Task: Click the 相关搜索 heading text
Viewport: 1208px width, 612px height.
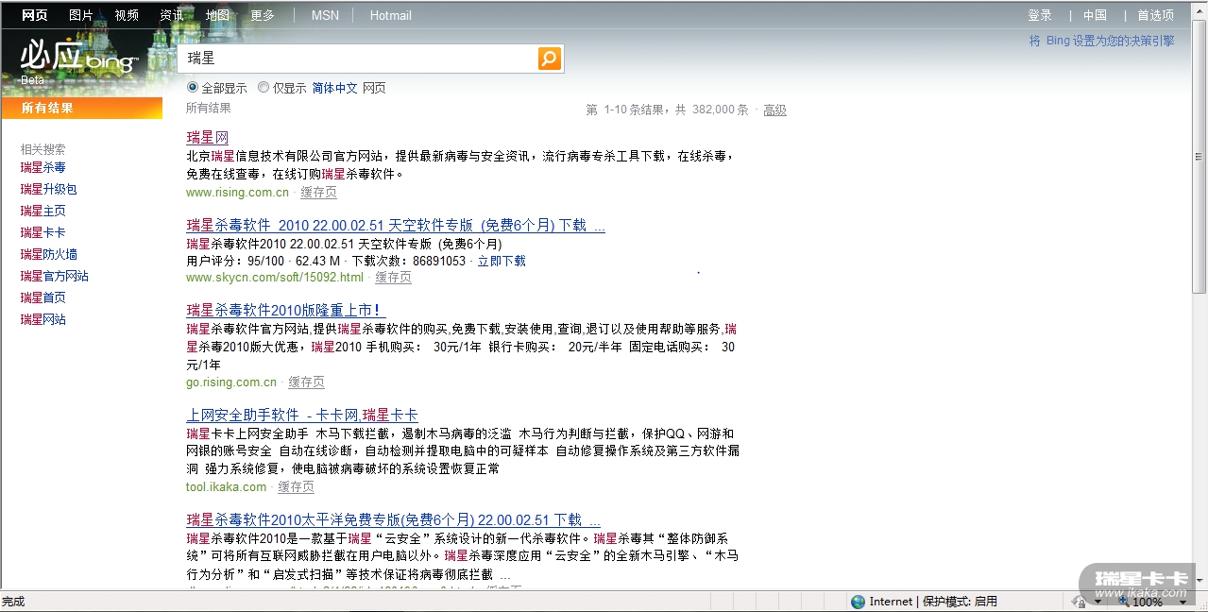Action: pos(43,149)
